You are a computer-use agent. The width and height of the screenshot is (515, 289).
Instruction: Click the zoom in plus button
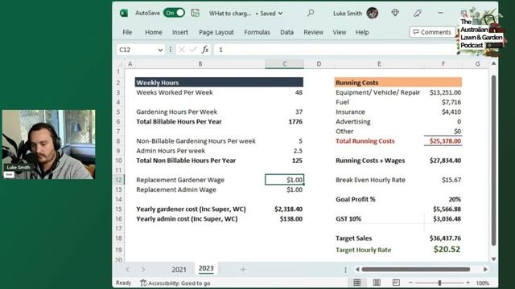[468, 283]
